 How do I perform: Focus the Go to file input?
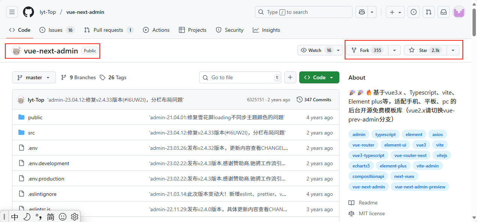pos(240,77)
